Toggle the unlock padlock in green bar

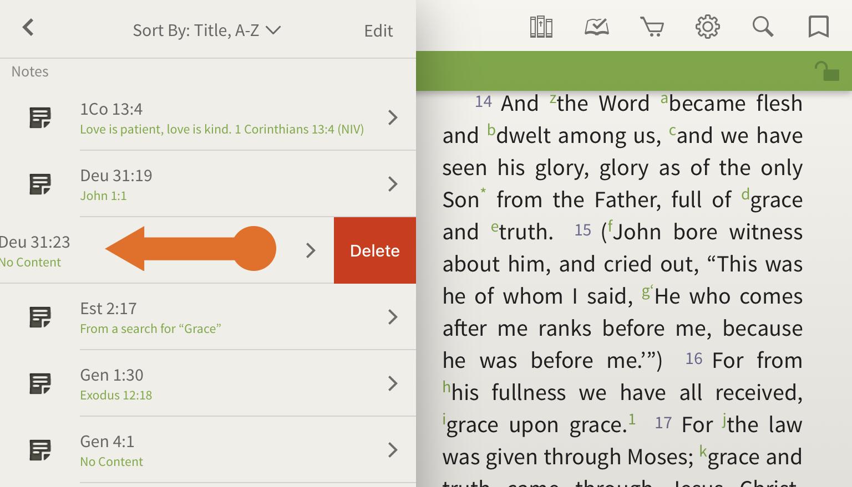point(826,71)
